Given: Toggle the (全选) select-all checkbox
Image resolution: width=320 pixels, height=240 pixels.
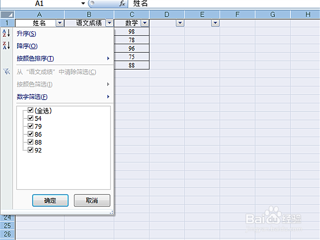Looking at the screenshot, I should [x=30, y=110].
